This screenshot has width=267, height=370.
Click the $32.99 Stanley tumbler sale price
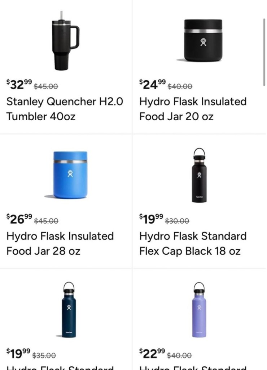click(19, 85)
